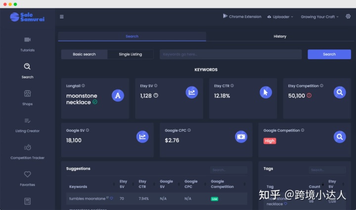Screen dimensions: 356x210
Task: Select Basic search mode
Action: click(84, 54)
